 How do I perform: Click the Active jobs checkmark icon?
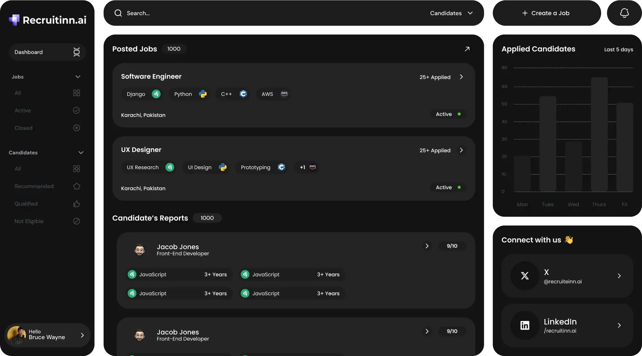coord(76,110)
